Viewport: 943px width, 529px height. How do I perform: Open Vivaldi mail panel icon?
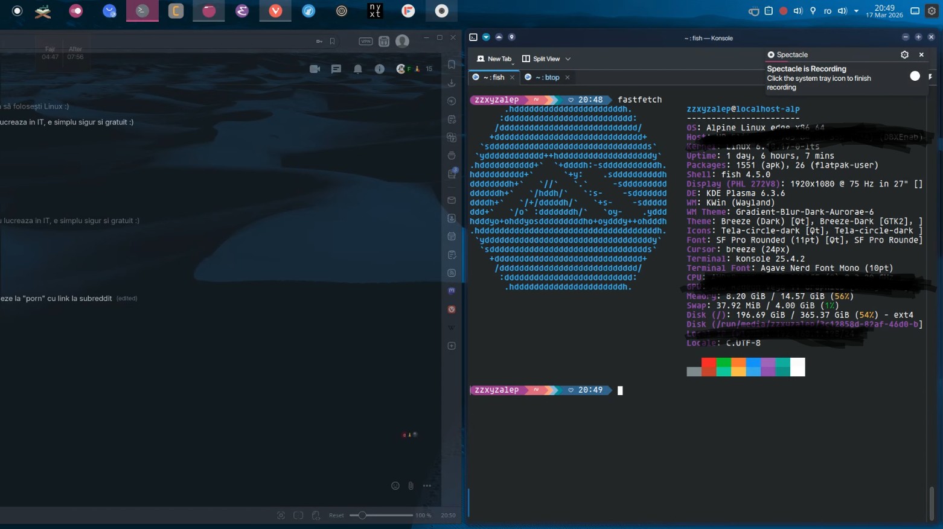452,200
